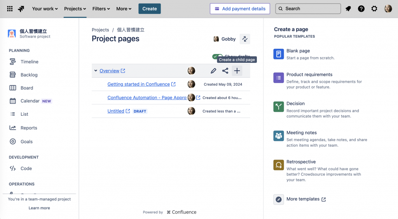Create a child page plus icon

pyautogui.click(x=237, y=71)
